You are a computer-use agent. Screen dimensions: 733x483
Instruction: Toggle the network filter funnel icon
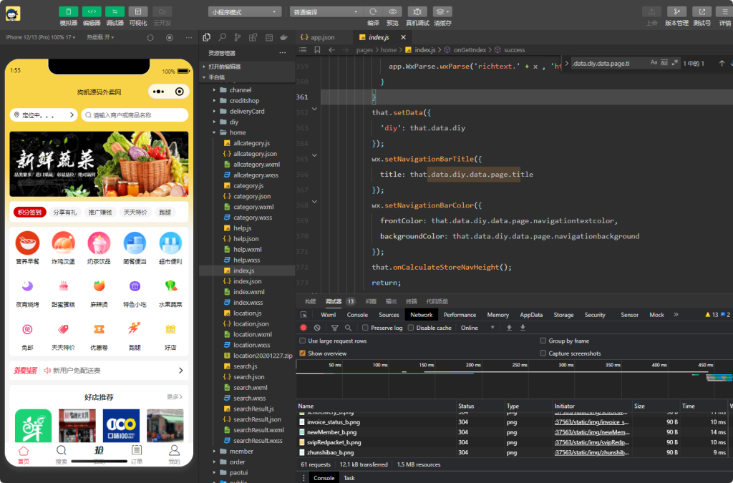pyautogui.click(x=335, y=328)
